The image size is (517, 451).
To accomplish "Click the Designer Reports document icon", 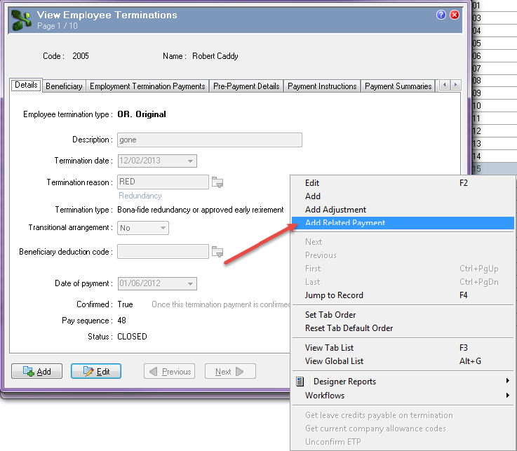I will click(300, 382).
